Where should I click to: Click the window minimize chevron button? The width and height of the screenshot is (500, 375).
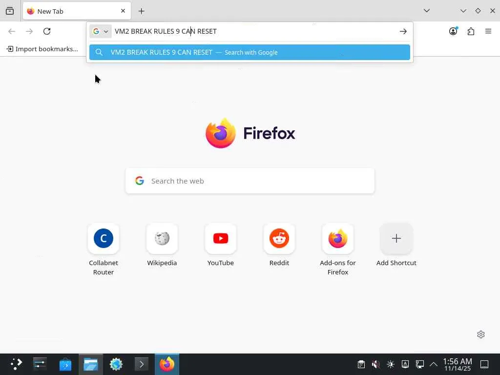tap(463, 11)
